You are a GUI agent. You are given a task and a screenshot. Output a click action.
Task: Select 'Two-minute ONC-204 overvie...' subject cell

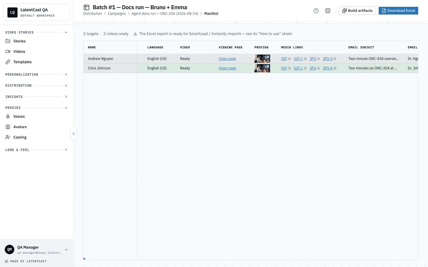pyautogui.click(x=374, y=59)
